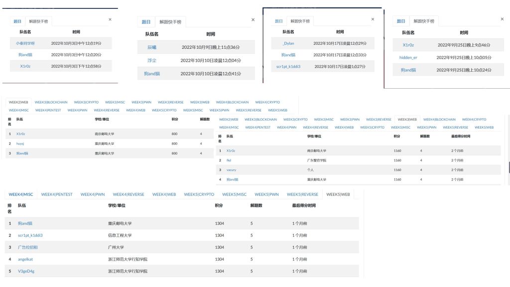This screenshot has height=287, width=510.
Task: Open 广告位招租 team link
Action: pos(29,247)
